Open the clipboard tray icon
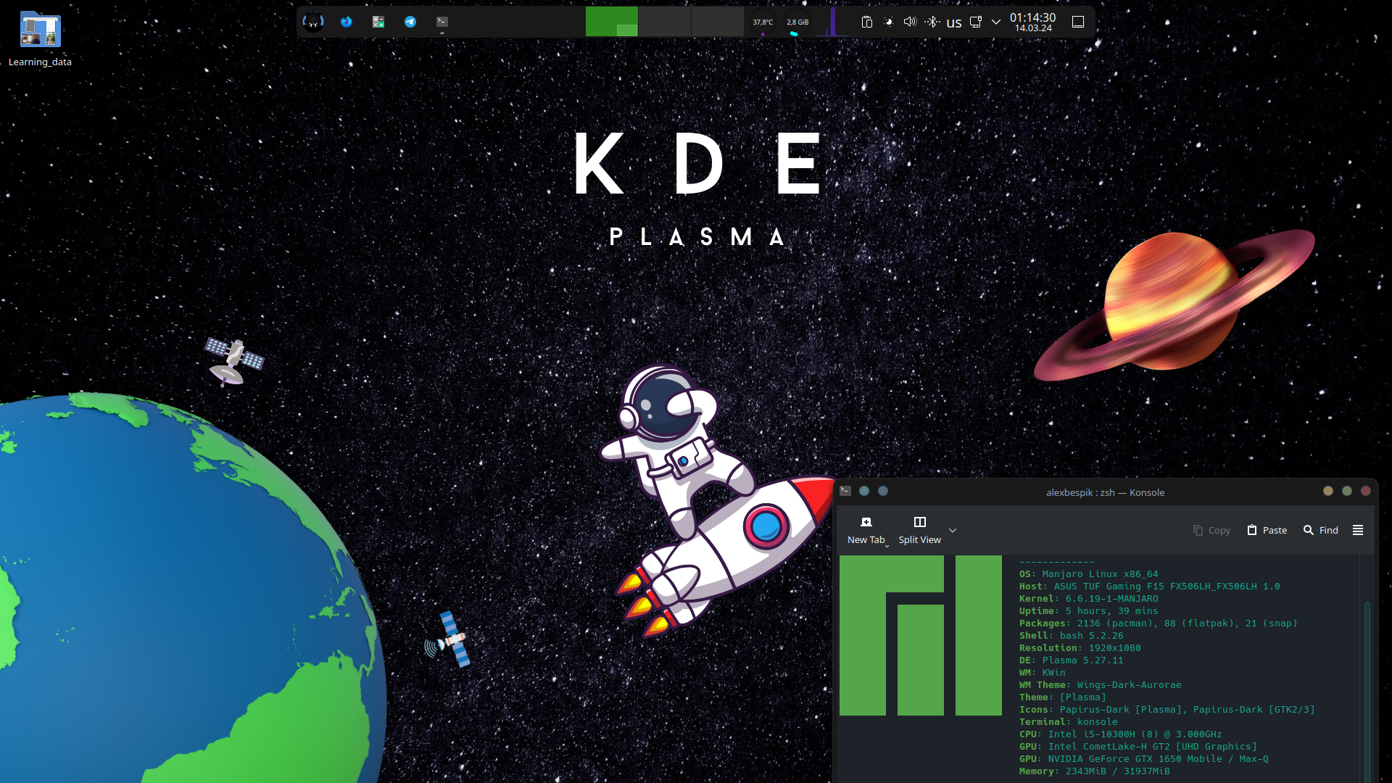Screen dimensions: 1392x783 click(x=866, y=22)
